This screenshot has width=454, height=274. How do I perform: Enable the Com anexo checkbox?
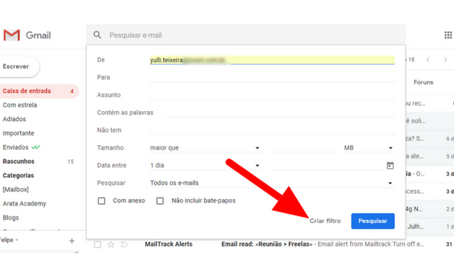tap(101, 200)
